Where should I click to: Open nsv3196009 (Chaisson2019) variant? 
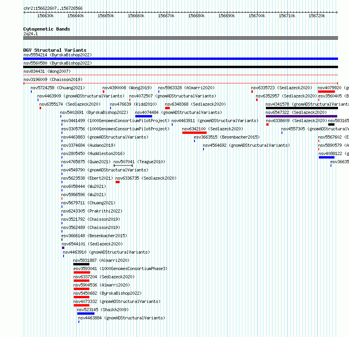(53, 79)
